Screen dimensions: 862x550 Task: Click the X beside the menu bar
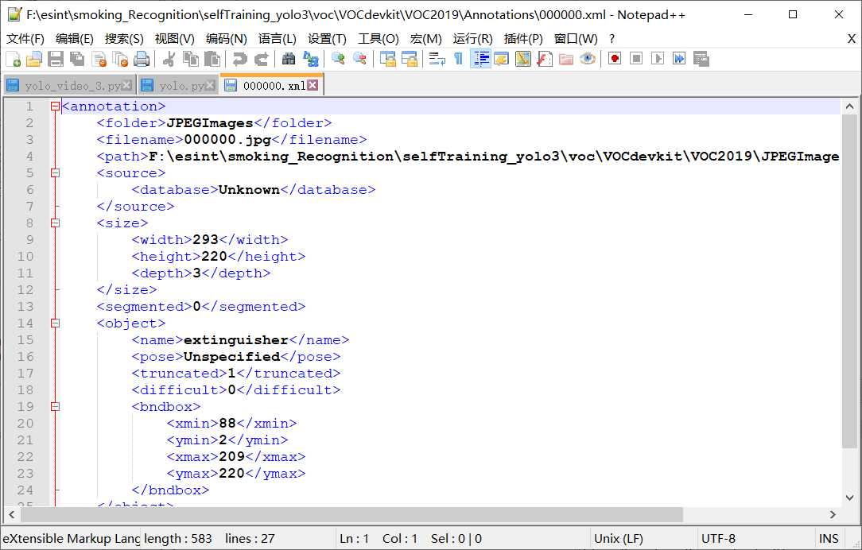tap(851, 38)
